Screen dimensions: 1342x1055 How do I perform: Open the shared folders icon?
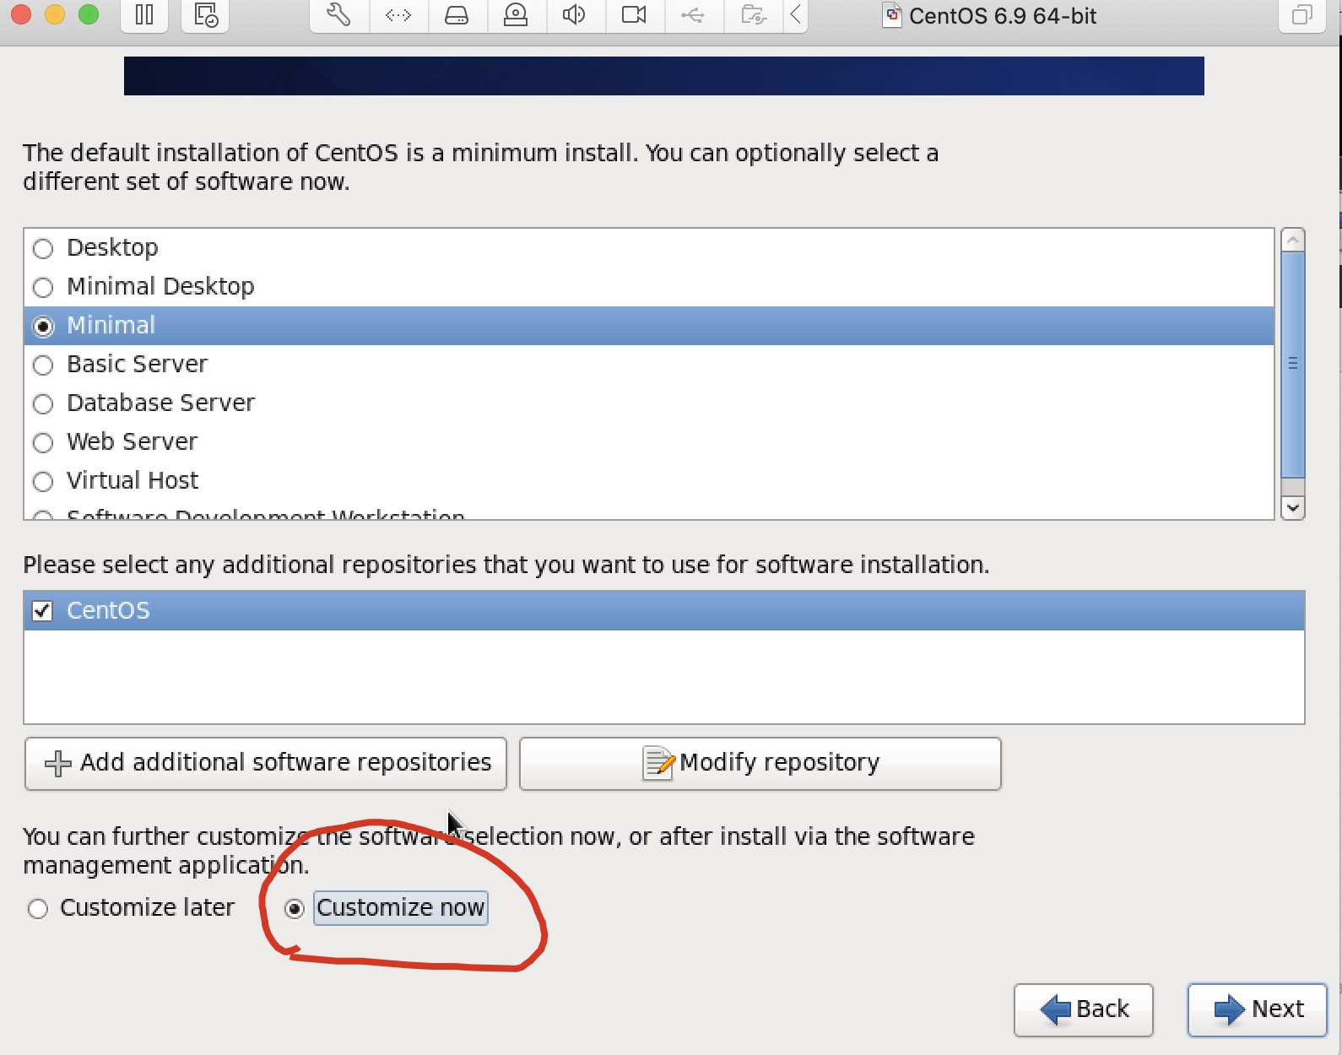[x=753, y=15]
